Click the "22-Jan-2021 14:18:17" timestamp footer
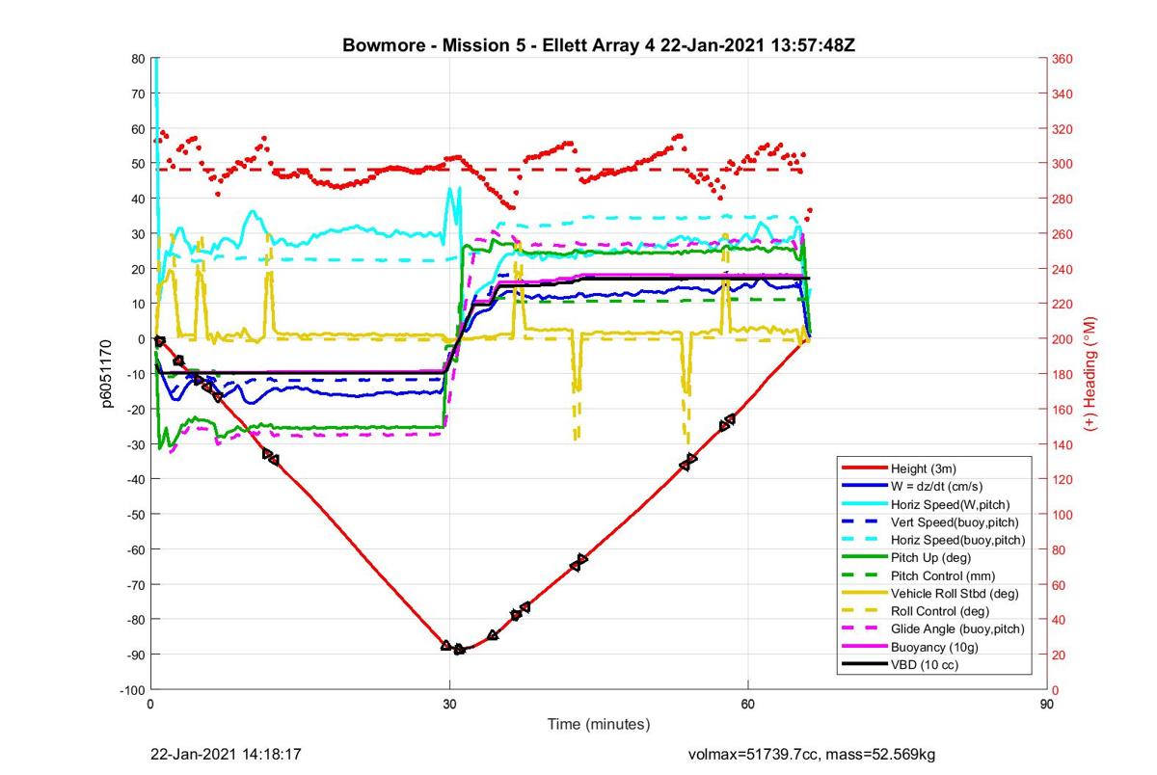 coord(227,755)
